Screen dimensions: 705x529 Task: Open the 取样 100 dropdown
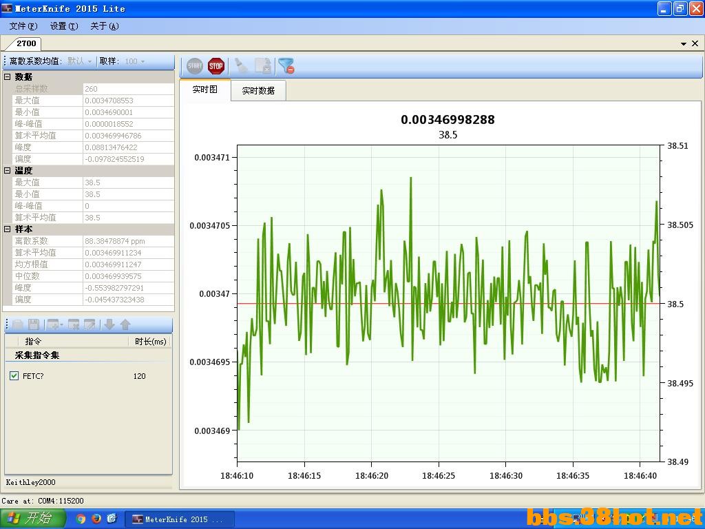click(135, 61)
